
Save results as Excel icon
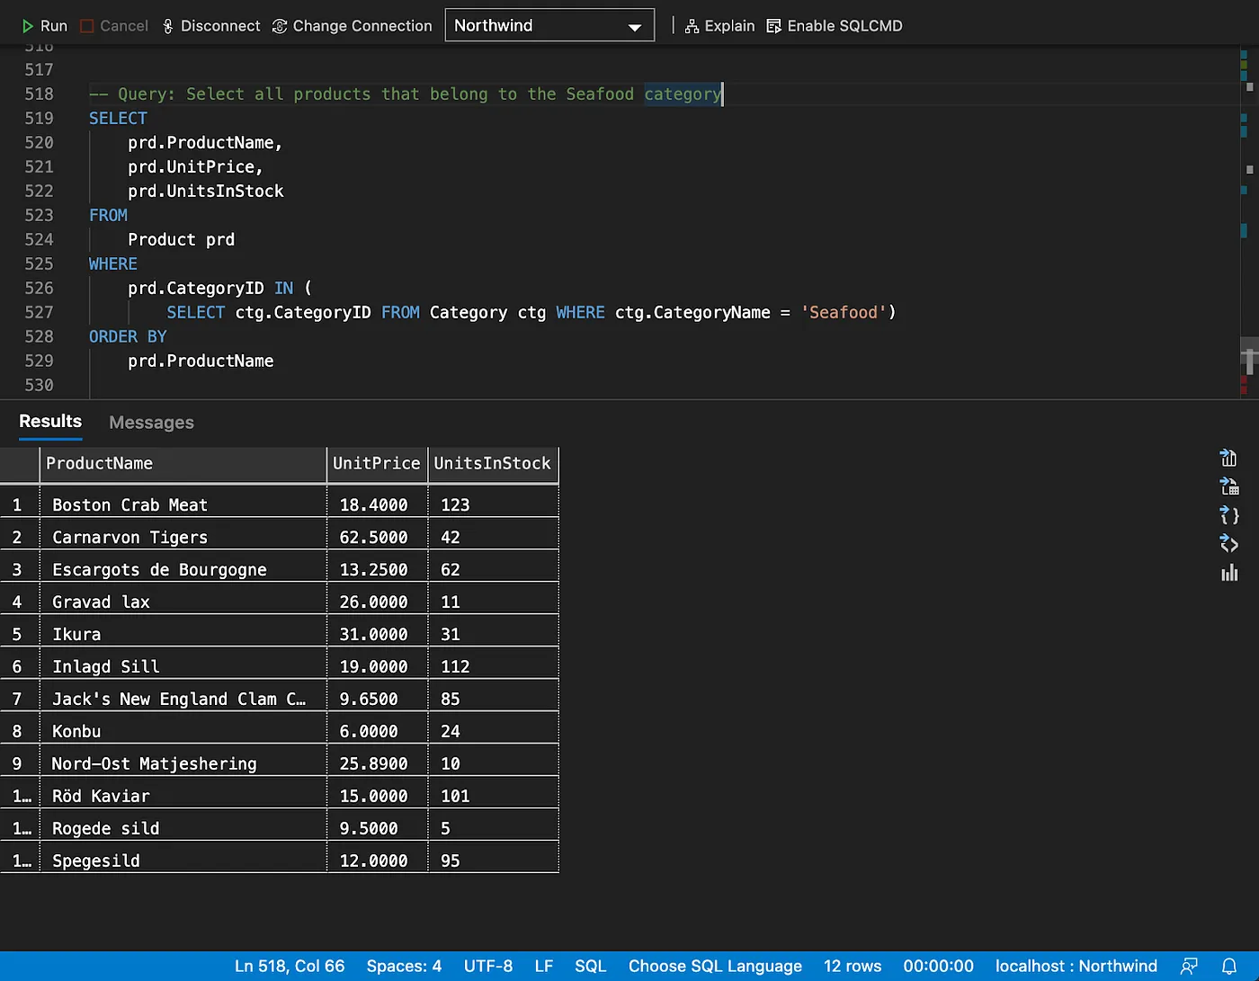pyautogui.click(x=1228, y=486)
